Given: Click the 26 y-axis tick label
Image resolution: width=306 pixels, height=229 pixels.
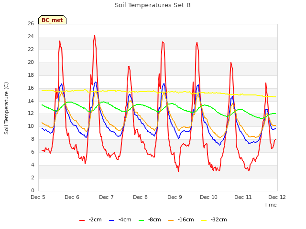Looking at the screenshot, I should (x=31, y=24).
